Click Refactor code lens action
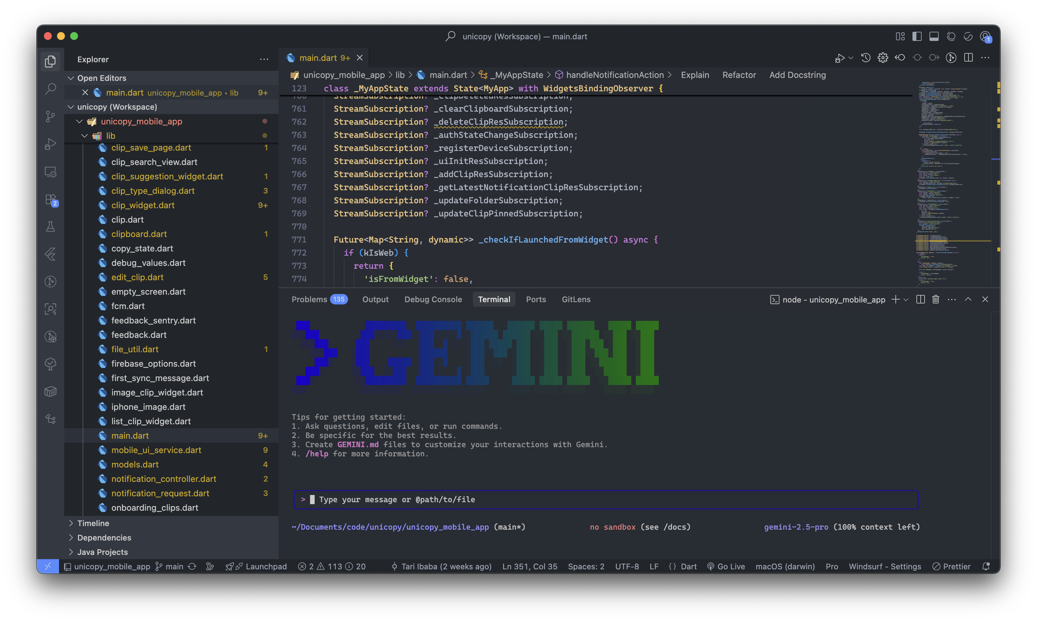This screenshot has height=622, width=1037. 739,75
